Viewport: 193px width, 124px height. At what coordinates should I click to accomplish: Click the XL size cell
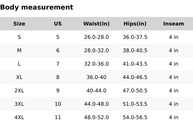19,77
